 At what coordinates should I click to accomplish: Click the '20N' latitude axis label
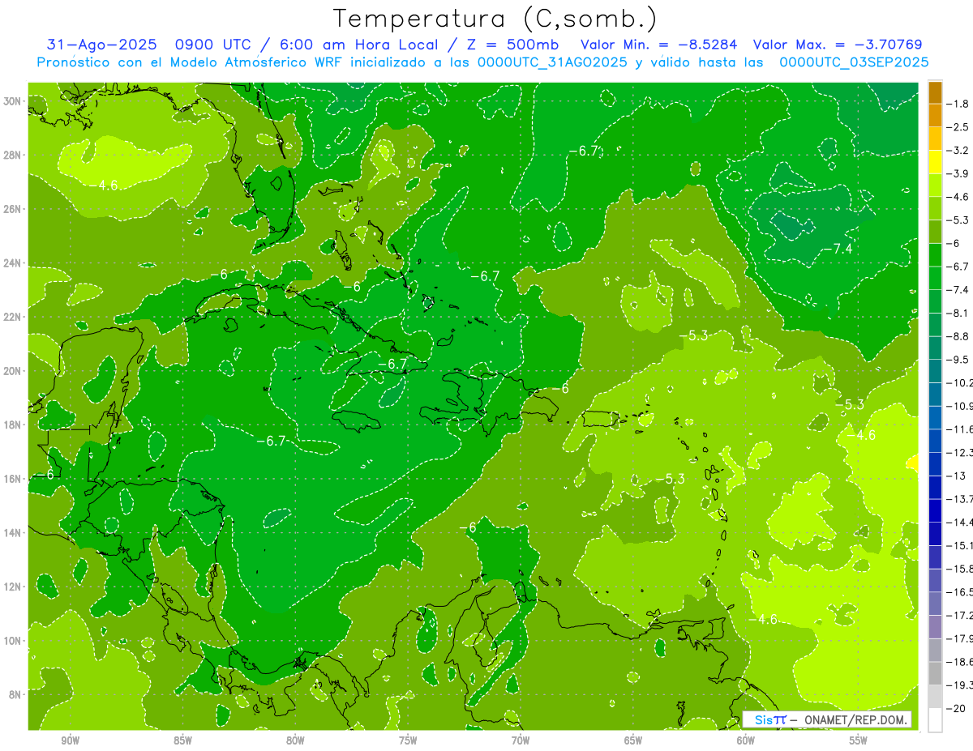click(12, 371)
